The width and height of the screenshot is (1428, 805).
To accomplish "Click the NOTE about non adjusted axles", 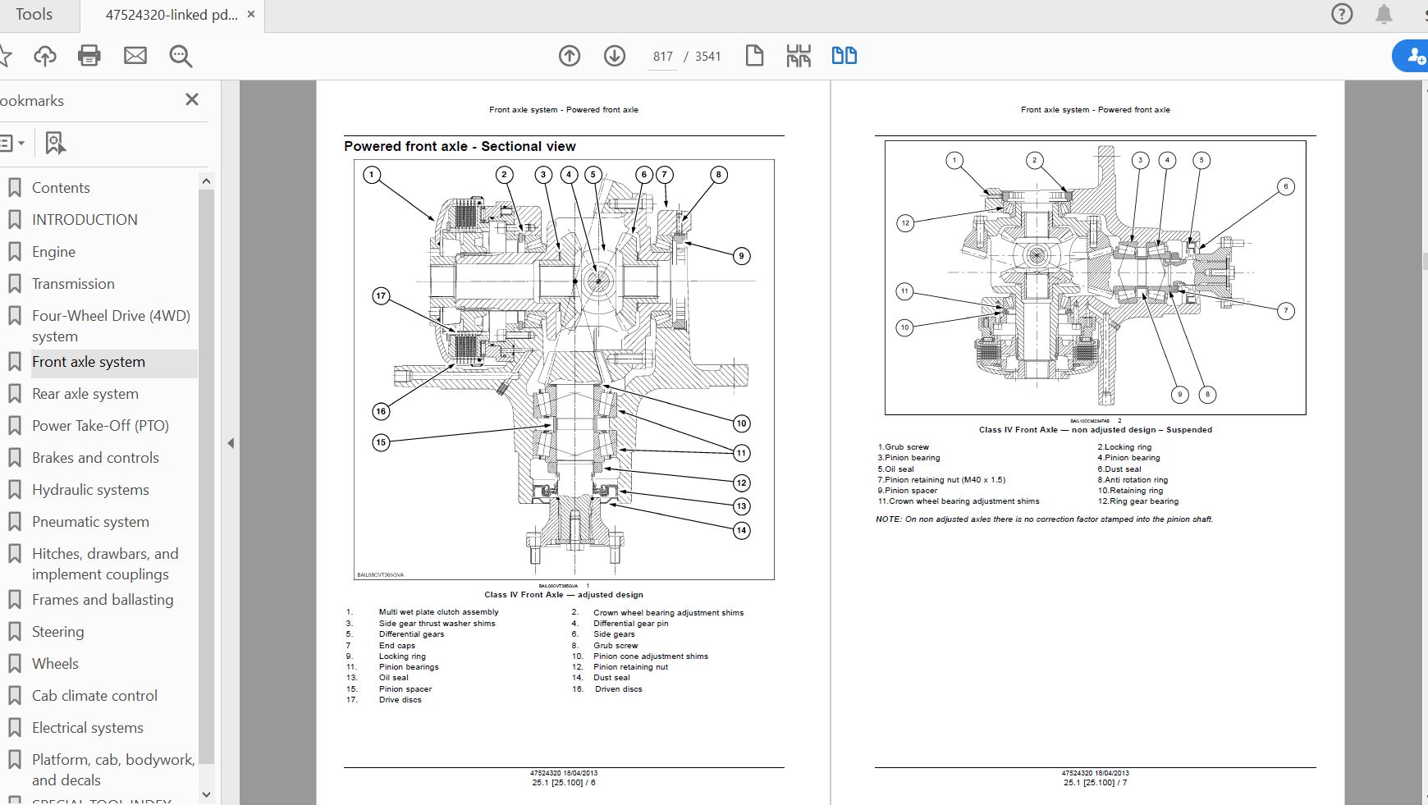I will click(1044, 519).
